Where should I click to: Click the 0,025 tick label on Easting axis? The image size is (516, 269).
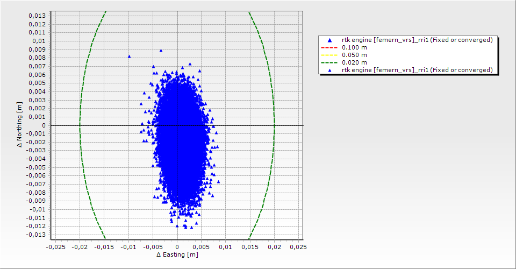298,246
